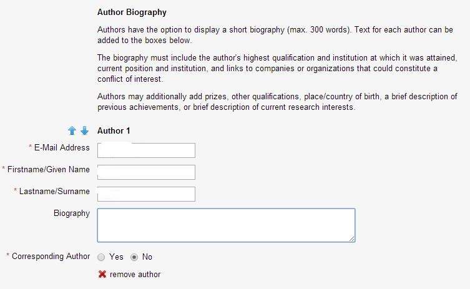Click the "remove author" link text
Screen dimensions: 470x289
135,275
